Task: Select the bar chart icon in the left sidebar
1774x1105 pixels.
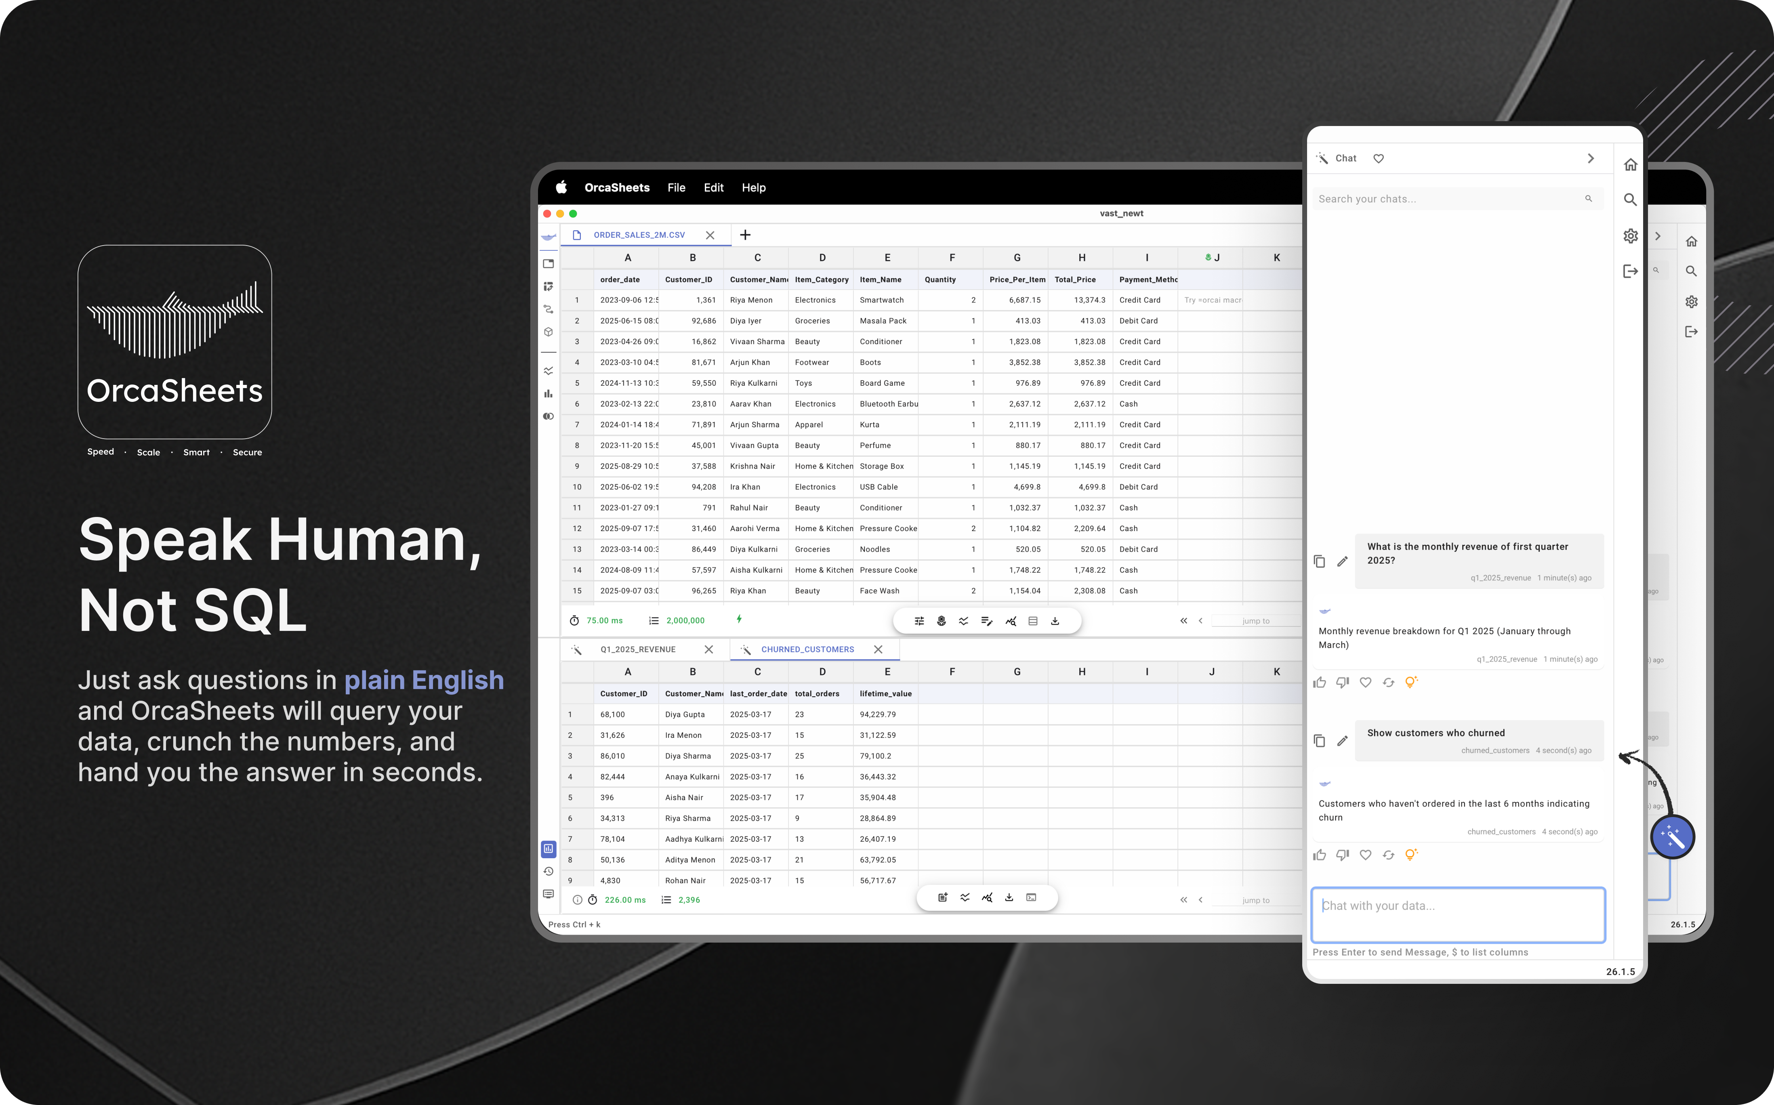Action: [548, 393]
